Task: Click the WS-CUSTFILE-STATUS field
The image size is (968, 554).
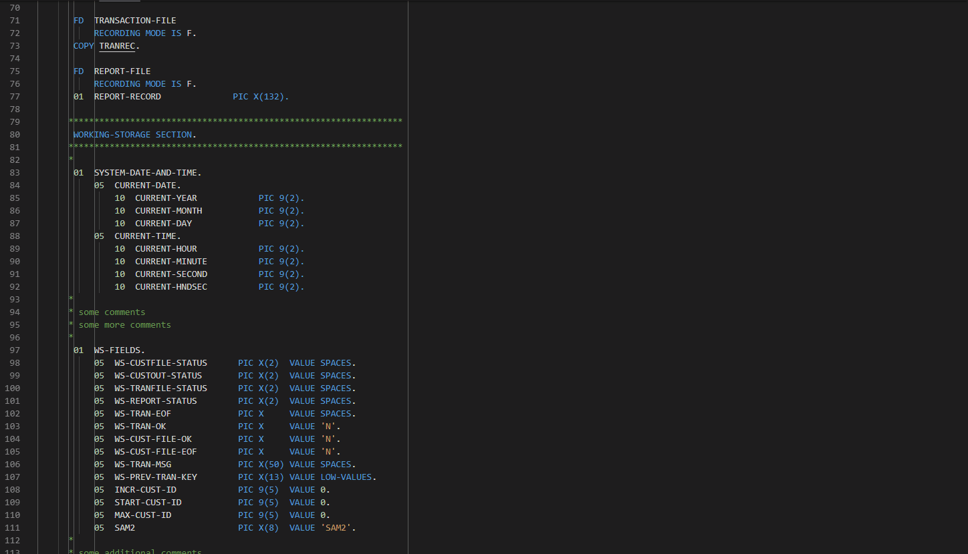Action: pyautogui.click(x=160, y=363)
